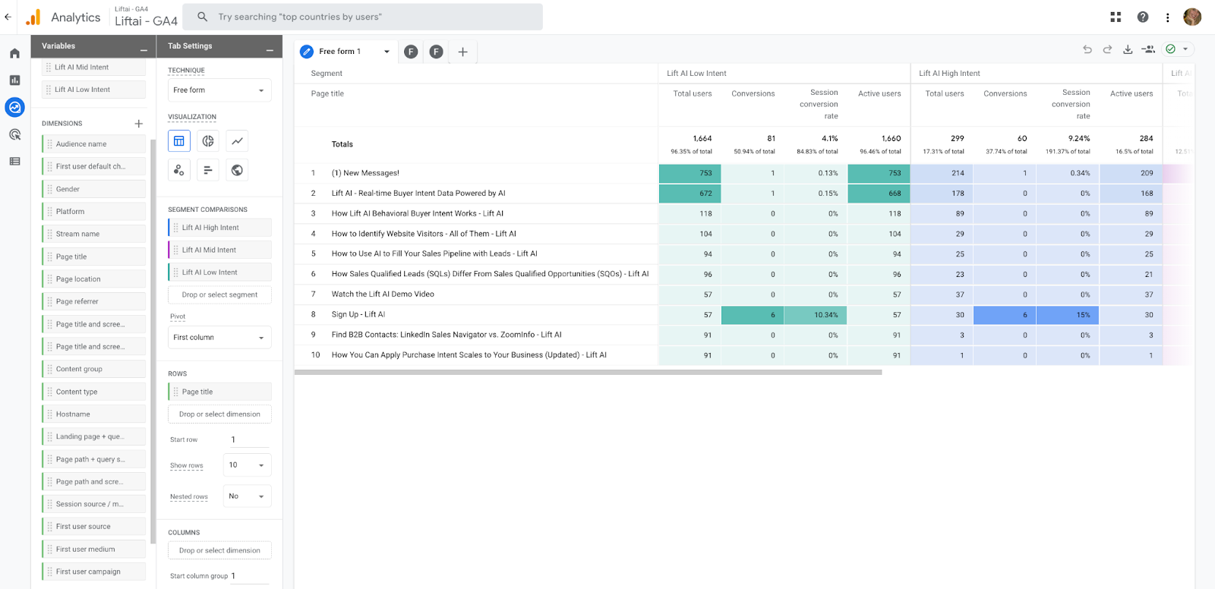Image resolution: width=1215 pixels, height=589 pixels.
Task: Click Drop or select dimension under Columns
Action: pyautogui.click(x=219, y=550)
